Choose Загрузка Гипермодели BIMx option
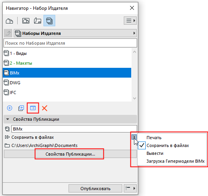The image size is (208, 196). point(172,161)
